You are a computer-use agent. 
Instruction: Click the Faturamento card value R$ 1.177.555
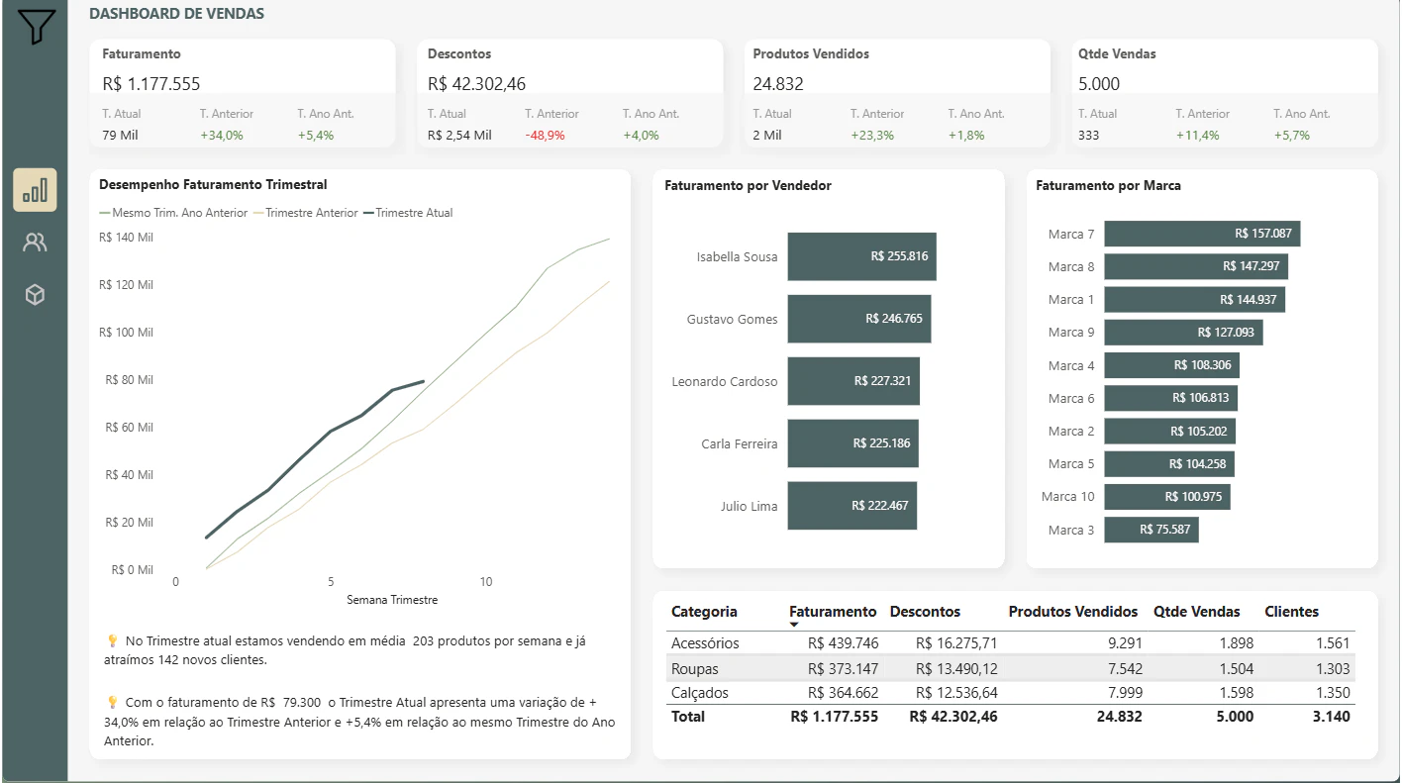coord(151,84)
